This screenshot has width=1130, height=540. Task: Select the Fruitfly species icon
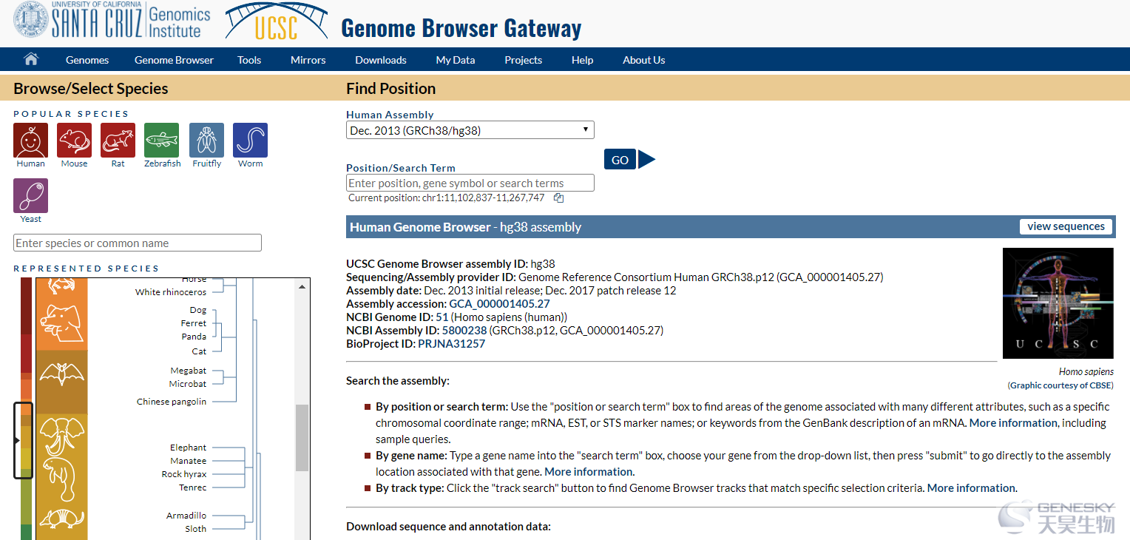click(206, 140)
